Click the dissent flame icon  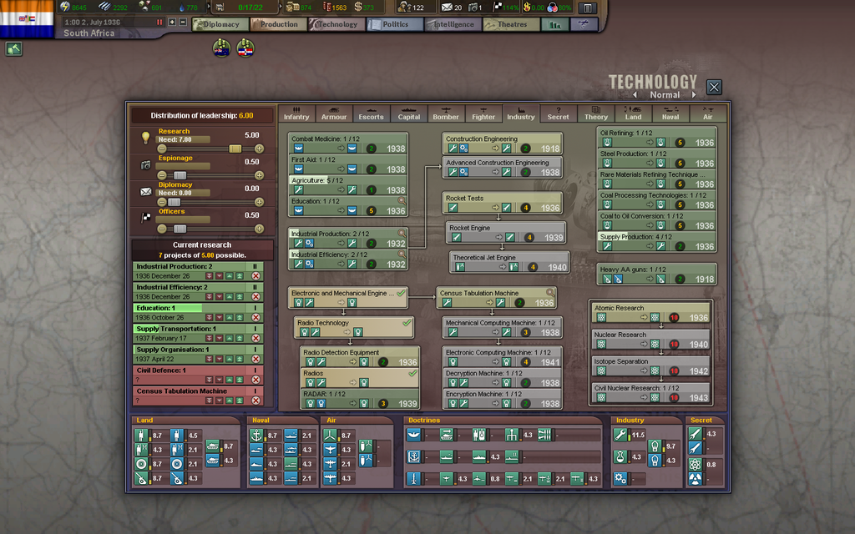tap(527, 7)
